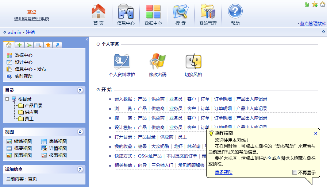Click 供应商 in the 浏览 row
The image size is (327, 187).
[x=158, y=109]
